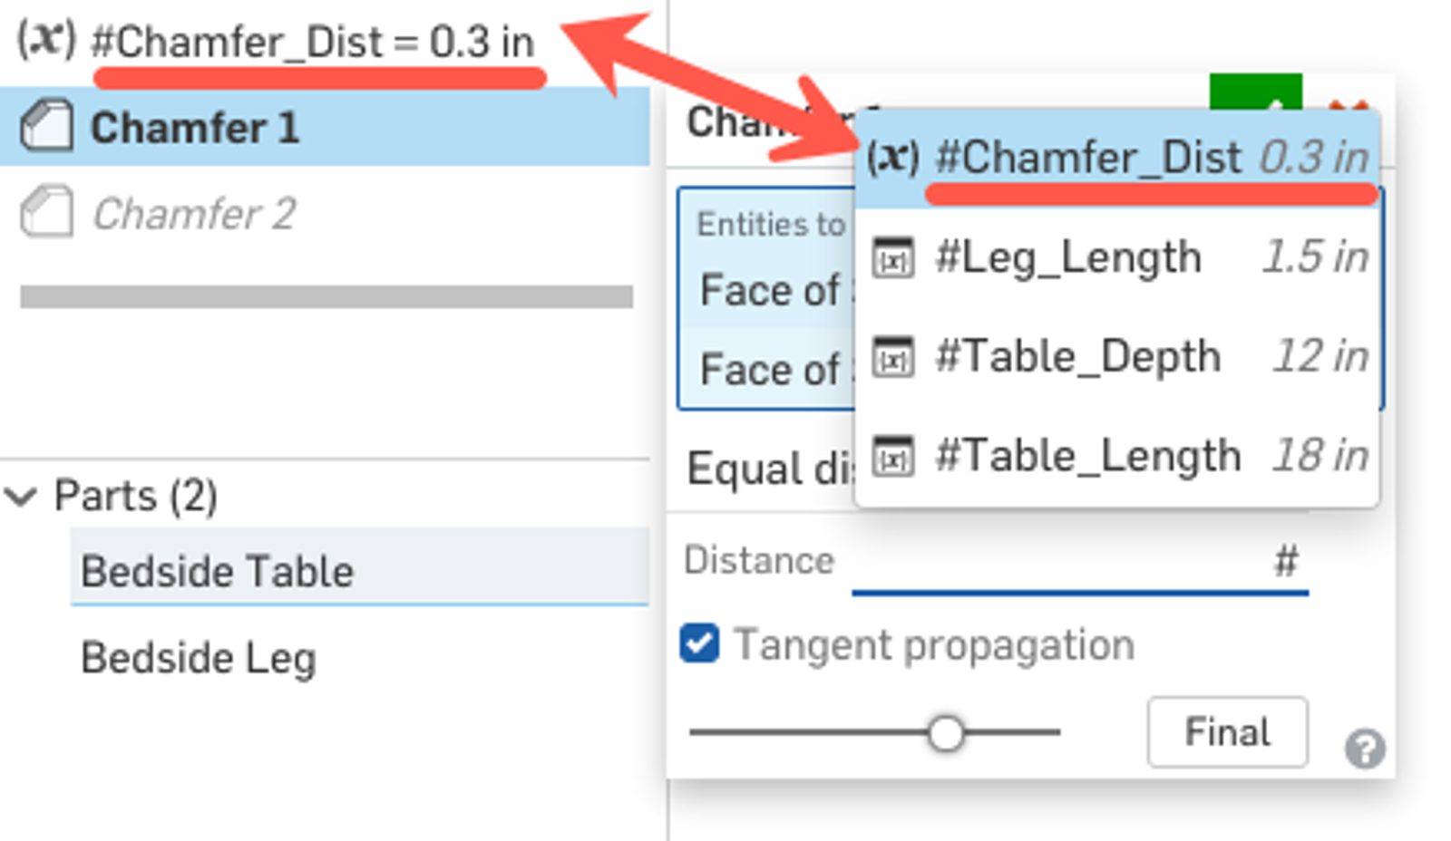
Task: Select the Bedside Table part
Action: 218,572
